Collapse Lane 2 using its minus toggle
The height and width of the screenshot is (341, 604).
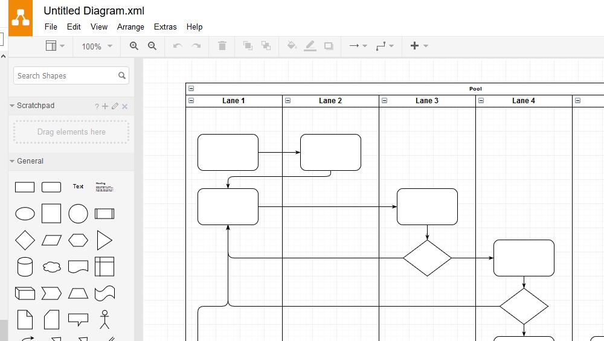(288, 100)
